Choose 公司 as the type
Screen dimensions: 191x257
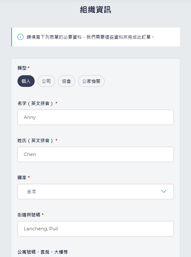46,81
